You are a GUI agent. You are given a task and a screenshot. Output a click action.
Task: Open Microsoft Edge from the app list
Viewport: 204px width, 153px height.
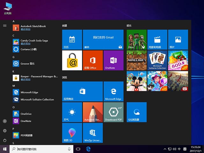pos(35,92)
